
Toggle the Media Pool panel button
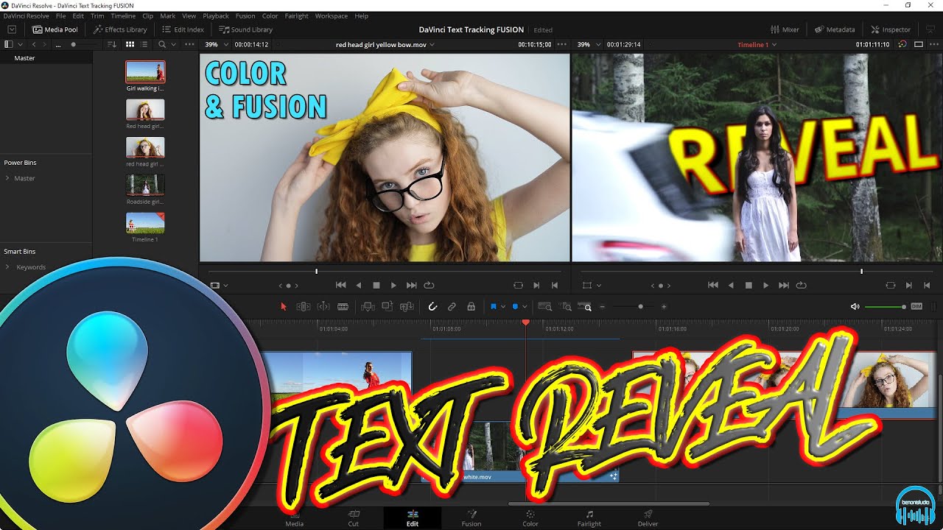point(55,29)
